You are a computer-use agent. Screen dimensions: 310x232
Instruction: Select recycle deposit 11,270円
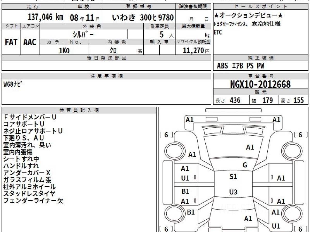(x=196, y=51)
